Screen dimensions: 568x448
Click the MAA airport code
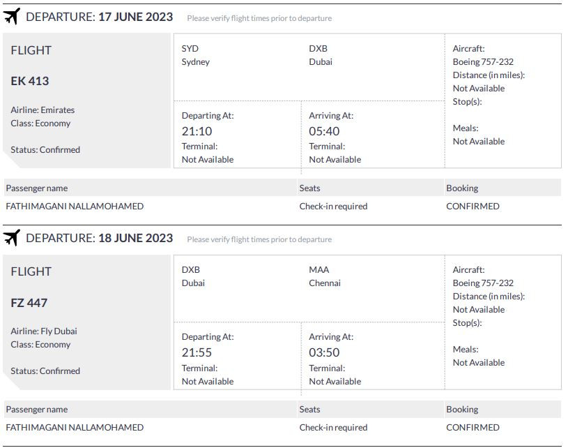tap(319, 270)
